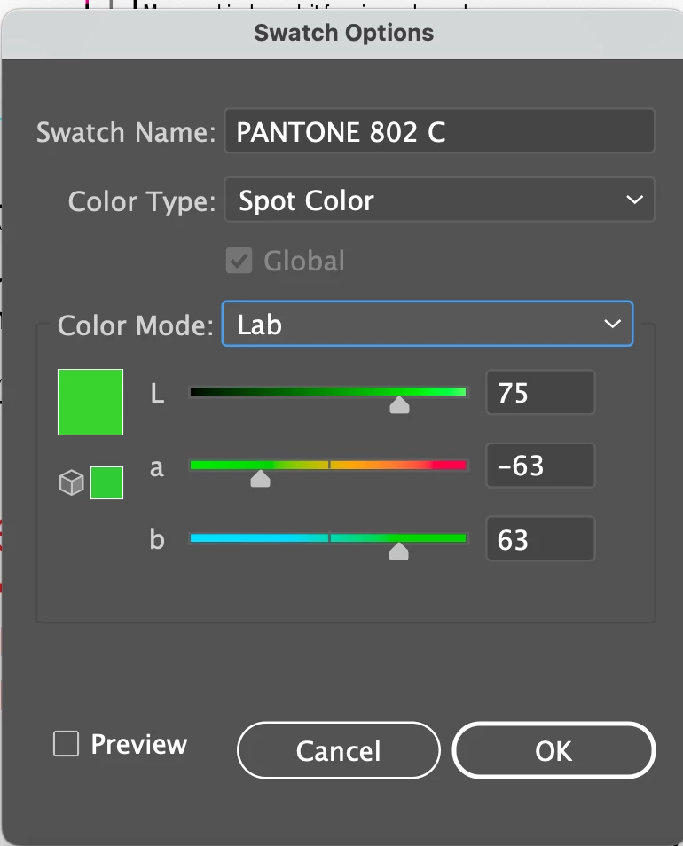Screen dimensions: 683x846
Task: Toggle the Global checkbox
Action: pos(239,261)
